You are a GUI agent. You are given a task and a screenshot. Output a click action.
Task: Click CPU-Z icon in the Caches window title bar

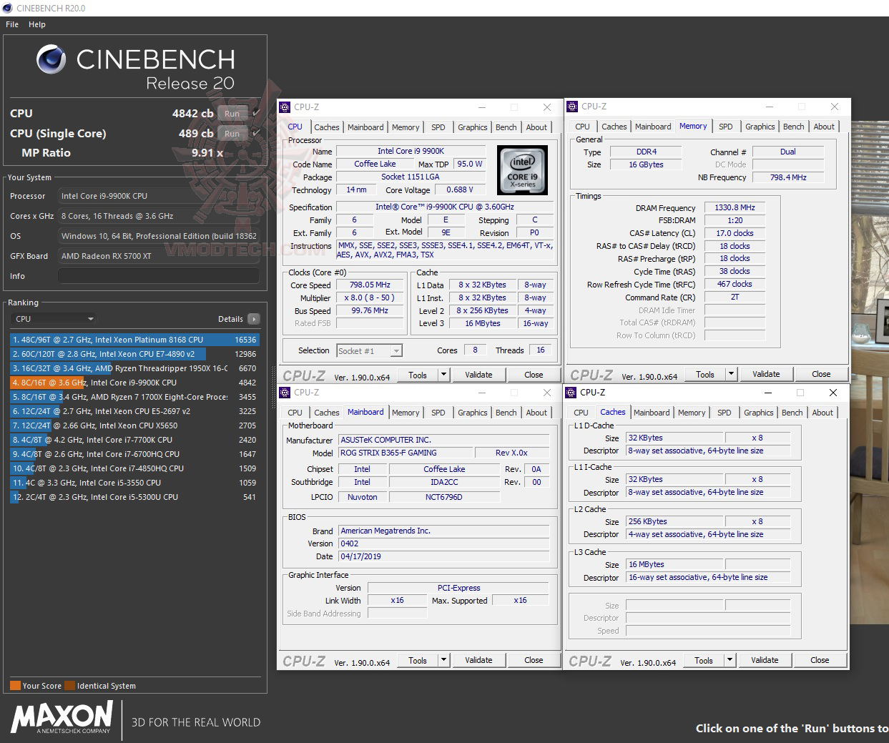click(571, 393)
